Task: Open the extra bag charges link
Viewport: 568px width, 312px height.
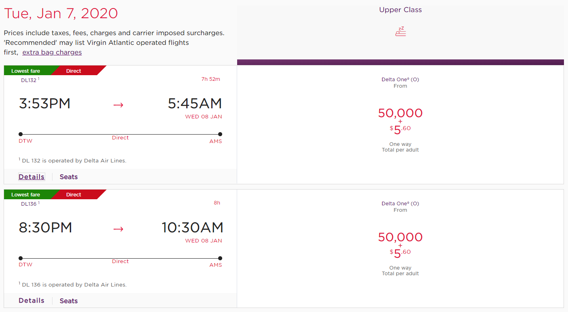Action: 52,53
